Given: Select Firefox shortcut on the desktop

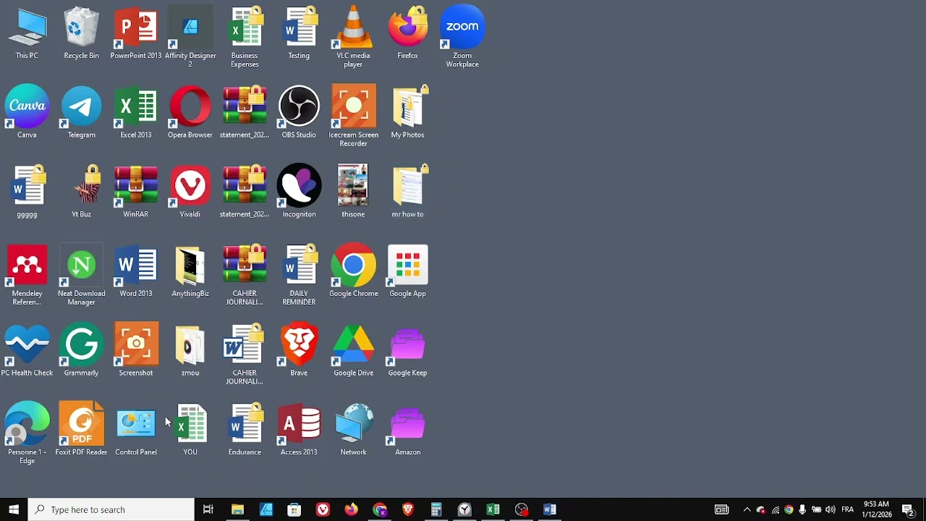Looking at the screenshot, I should (407, 33).
